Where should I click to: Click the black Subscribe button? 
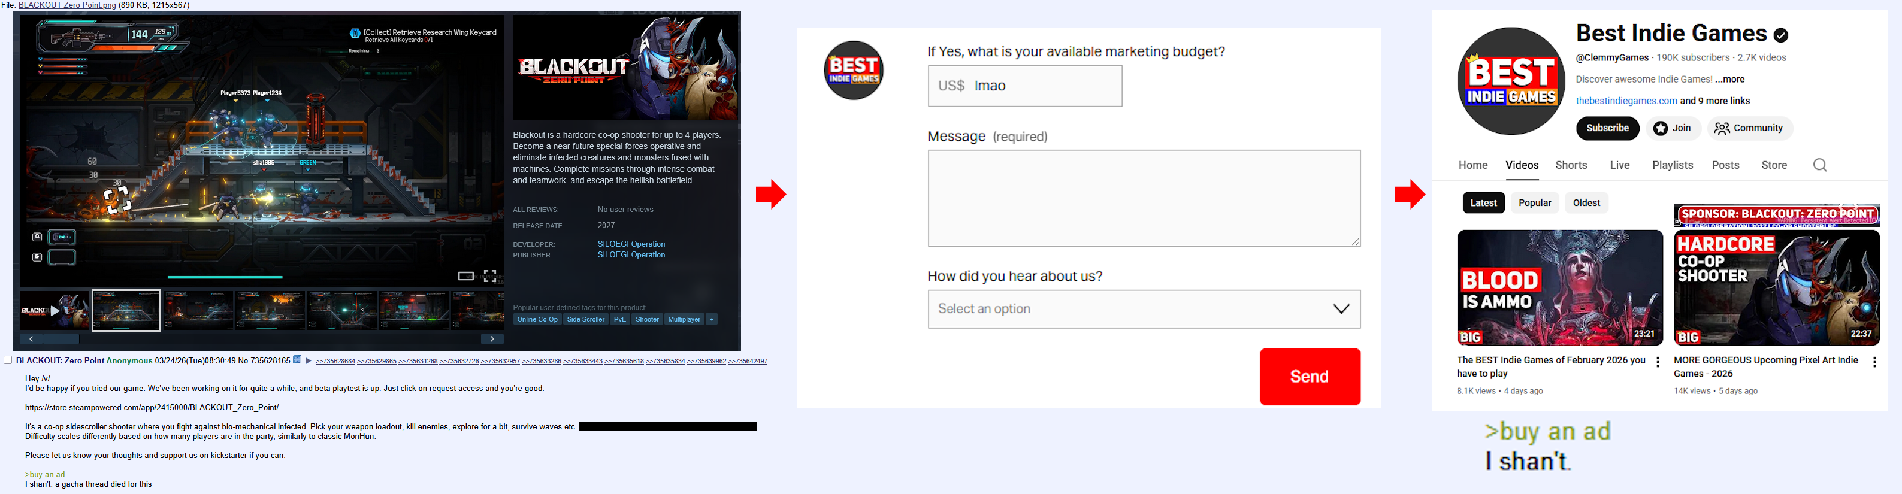click(1607, 129)
